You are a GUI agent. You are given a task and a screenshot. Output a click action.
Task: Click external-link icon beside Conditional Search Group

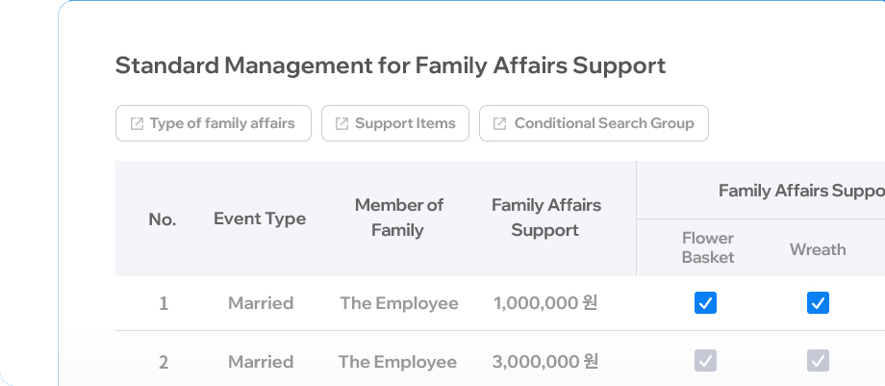point(500,124)
